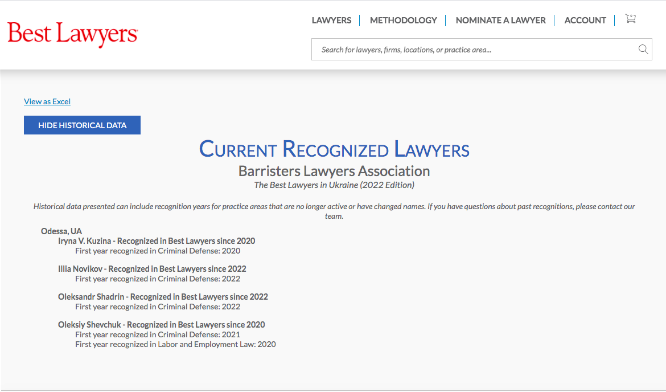Open the Methodology menu item
666x392 pixels.
403,21
